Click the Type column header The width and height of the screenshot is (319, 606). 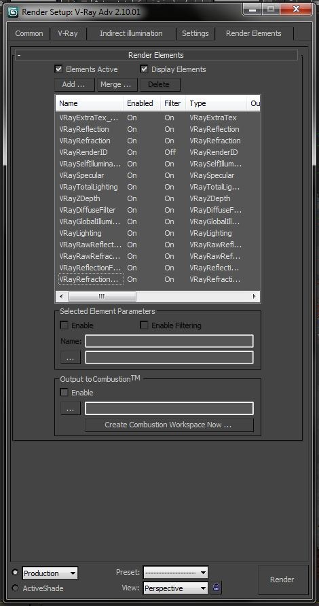[x=217, y=103]
